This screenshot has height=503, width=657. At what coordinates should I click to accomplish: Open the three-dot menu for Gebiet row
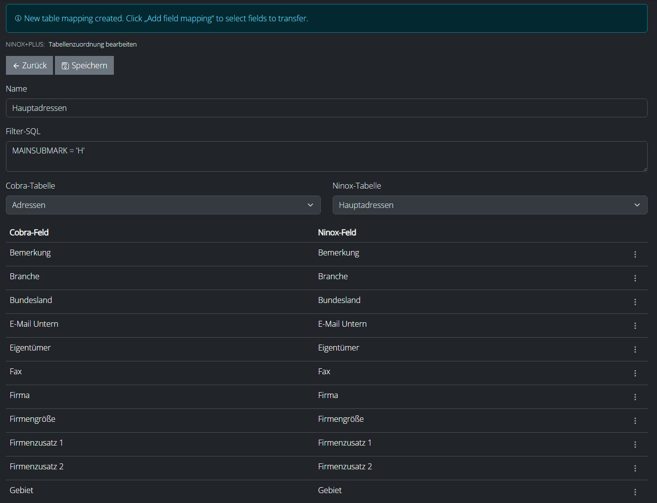[635, 492]
